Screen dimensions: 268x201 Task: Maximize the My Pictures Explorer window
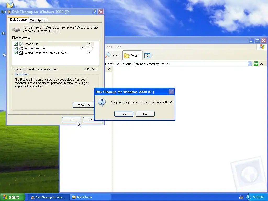click(x=258, y=41)
